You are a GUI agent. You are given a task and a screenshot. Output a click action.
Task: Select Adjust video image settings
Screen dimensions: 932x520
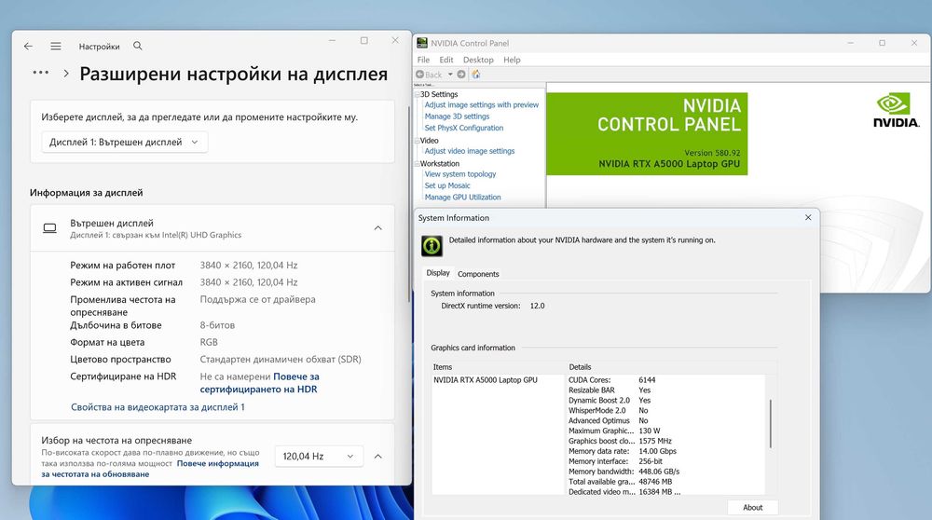tap(470, 151)
